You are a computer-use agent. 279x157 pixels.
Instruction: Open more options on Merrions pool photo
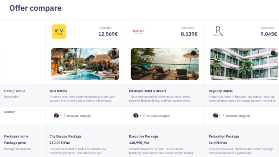pos(194,53)
